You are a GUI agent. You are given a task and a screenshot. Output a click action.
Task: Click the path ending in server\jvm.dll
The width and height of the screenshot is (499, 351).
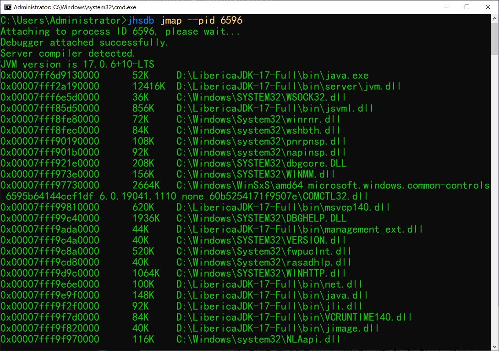(x=289, y=86)
